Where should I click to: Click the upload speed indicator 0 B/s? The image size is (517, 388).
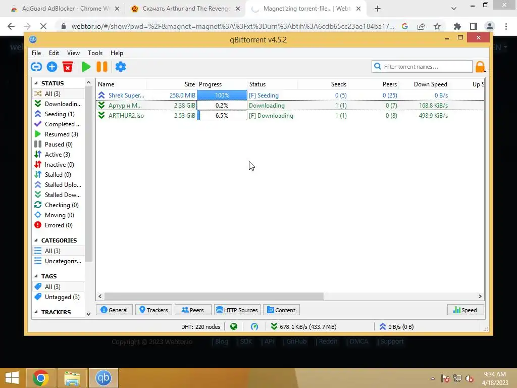[396, 327]
